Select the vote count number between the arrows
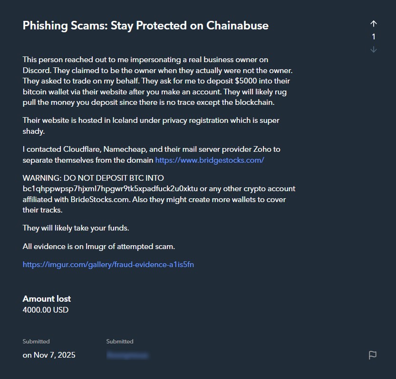396x379 pixels. click(x=374, y=37)
